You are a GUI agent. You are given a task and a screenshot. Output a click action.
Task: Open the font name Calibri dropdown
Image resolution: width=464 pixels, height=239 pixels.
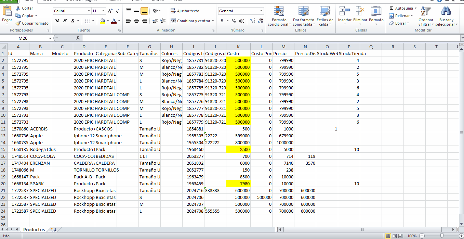[x=89, y=11]
